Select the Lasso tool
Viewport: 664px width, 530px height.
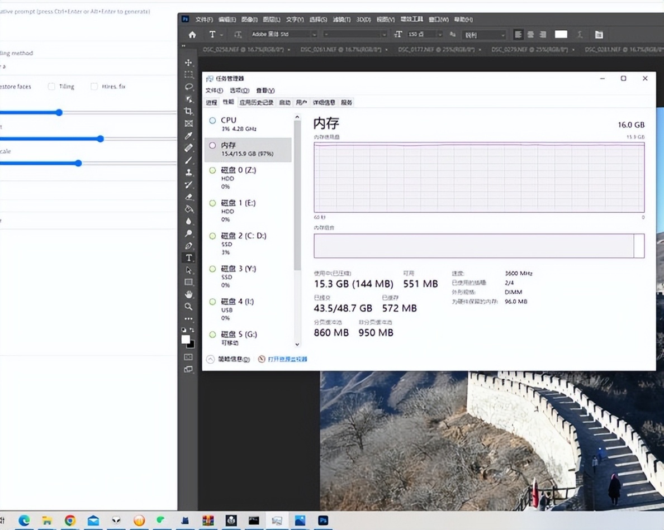tap(189, 87)
